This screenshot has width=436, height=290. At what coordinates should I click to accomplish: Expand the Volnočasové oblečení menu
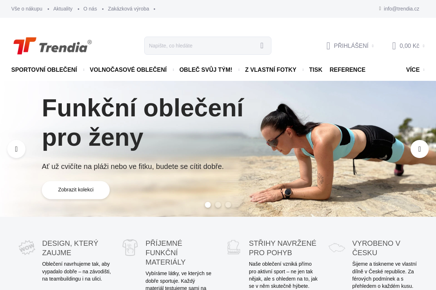pyautogui.click(x=128, y=70)
